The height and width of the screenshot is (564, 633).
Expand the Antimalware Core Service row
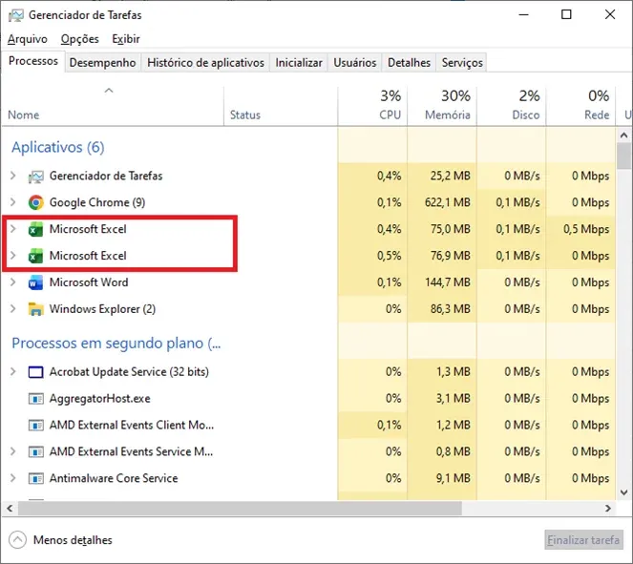tap(13, 478)
